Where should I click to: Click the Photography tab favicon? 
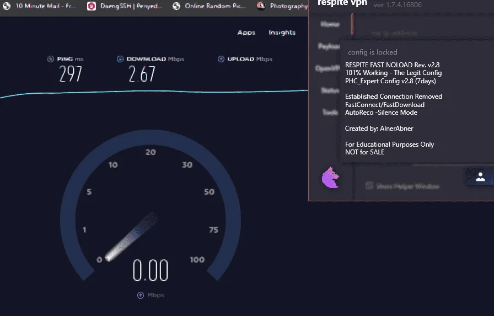click(x=261, y=6)
